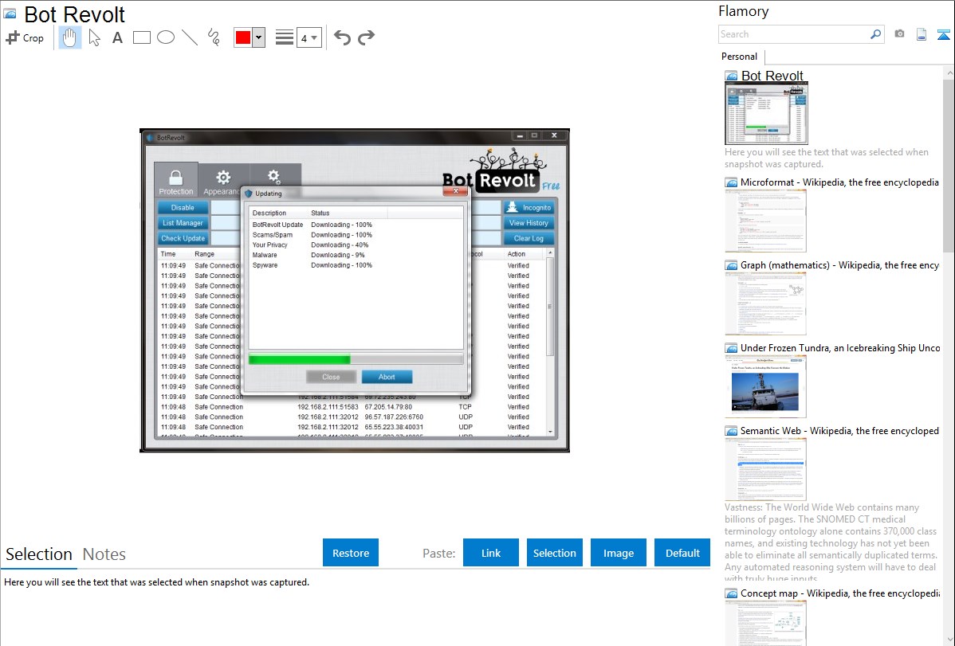
Task: Open the Appearance tab in BotRevolt
Action: coord(223,181)
